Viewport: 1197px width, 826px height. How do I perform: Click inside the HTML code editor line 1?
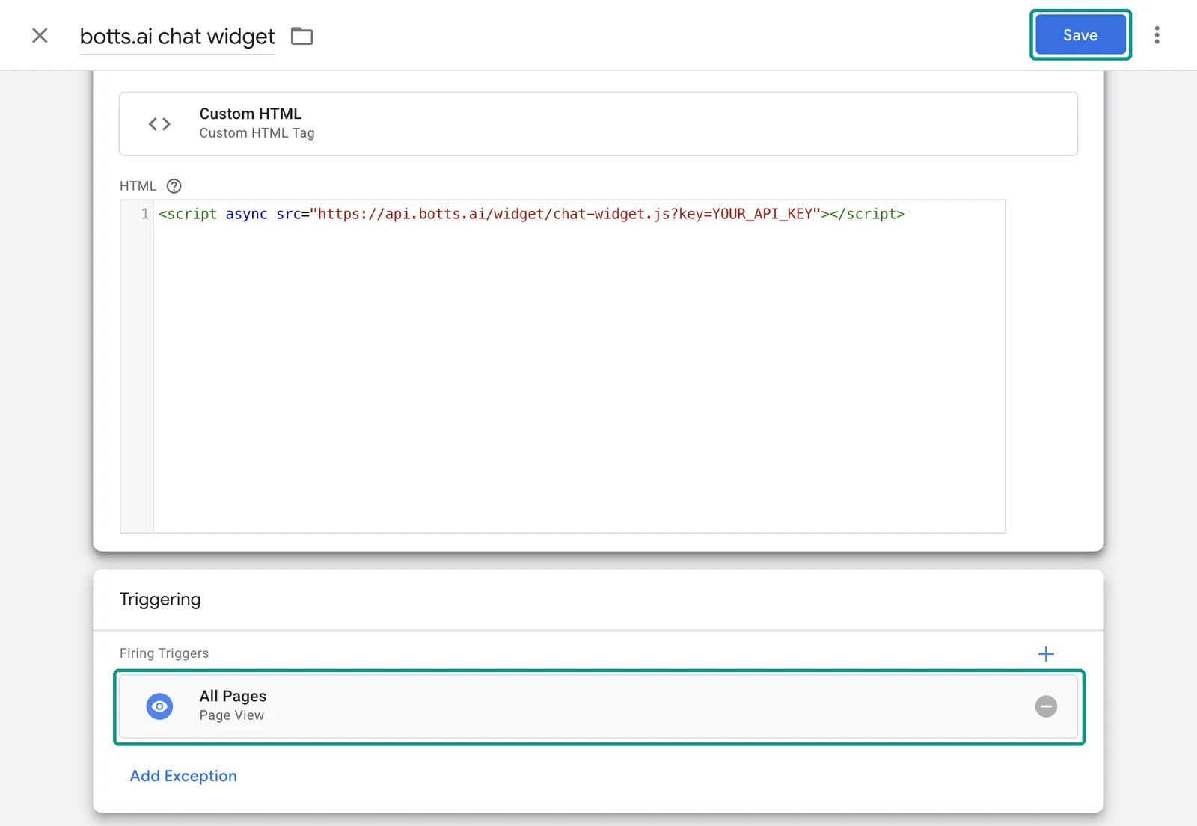(531, 214)
